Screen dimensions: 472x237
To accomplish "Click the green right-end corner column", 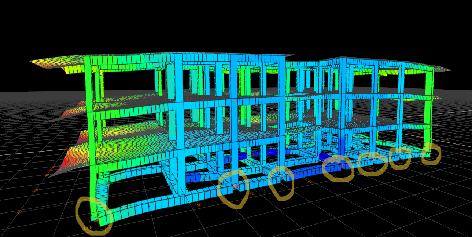I will [x=429, y=110].
